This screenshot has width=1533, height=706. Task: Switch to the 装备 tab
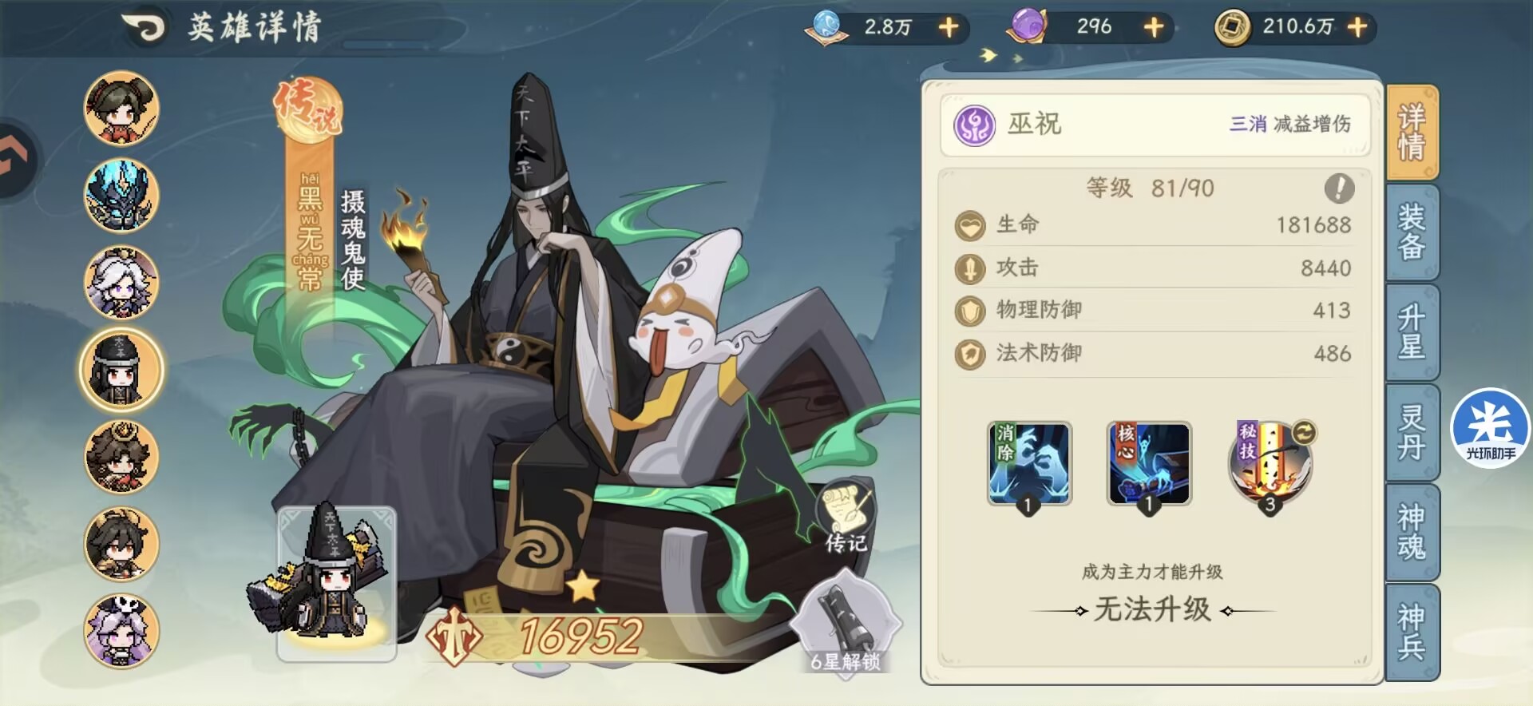point(1412,232)
